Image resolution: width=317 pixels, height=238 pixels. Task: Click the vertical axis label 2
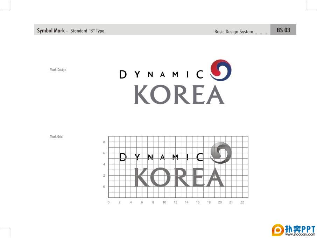tap(104, 175)
